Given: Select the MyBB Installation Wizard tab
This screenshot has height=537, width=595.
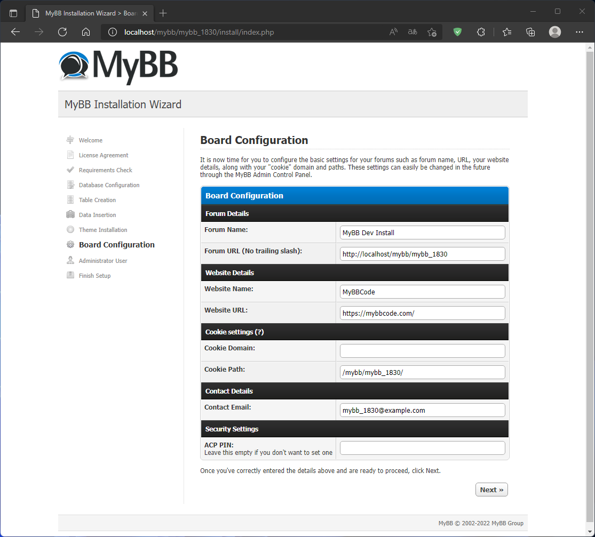Looking at the screenshot, I should [x=90, y=13].
